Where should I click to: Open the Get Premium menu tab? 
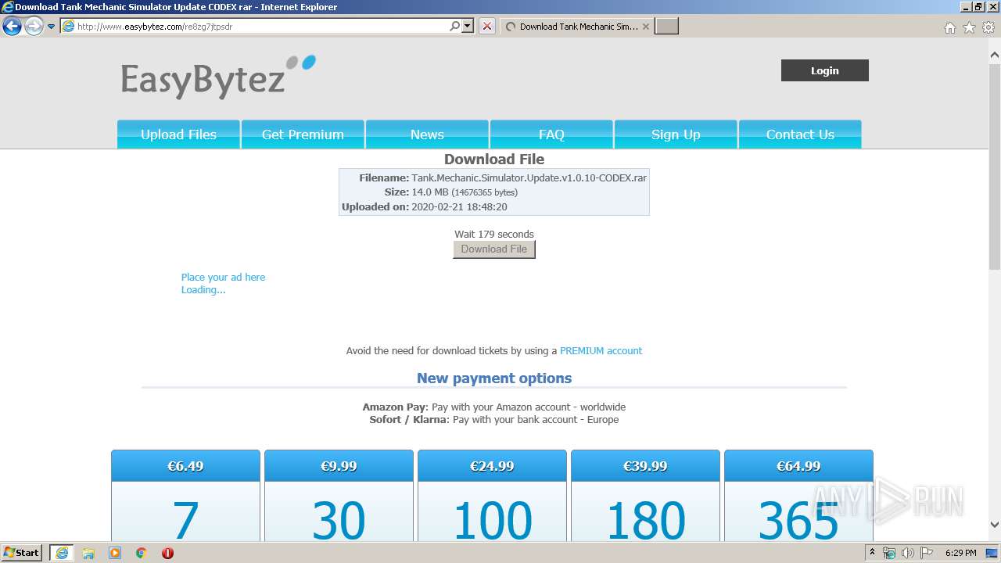(303, 134)
